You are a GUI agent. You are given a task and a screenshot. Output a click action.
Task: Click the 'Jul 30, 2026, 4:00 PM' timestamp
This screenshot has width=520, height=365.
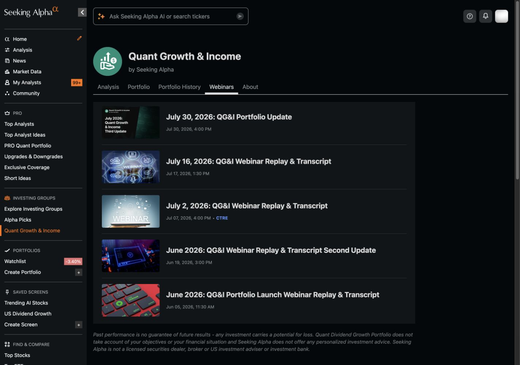click(x=189, y=129)
